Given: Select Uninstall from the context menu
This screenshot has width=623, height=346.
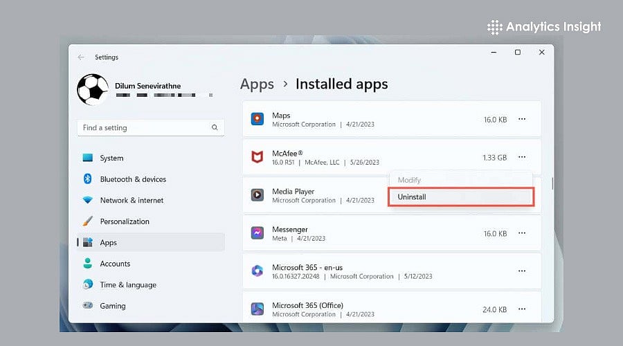Looking at the screenshot, I should pyautogui.click(x=461, y=197).
